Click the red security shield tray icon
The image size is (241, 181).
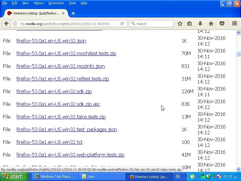pyautogui.click(x=219, y=176)
